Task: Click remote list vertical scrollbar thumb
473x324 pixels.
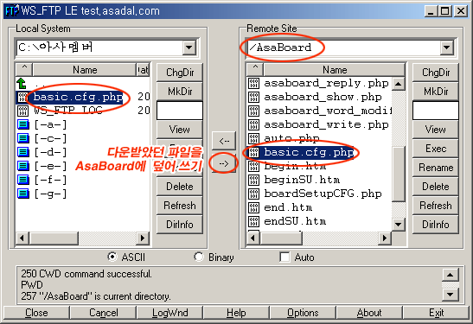Action: tap(398, 174)
